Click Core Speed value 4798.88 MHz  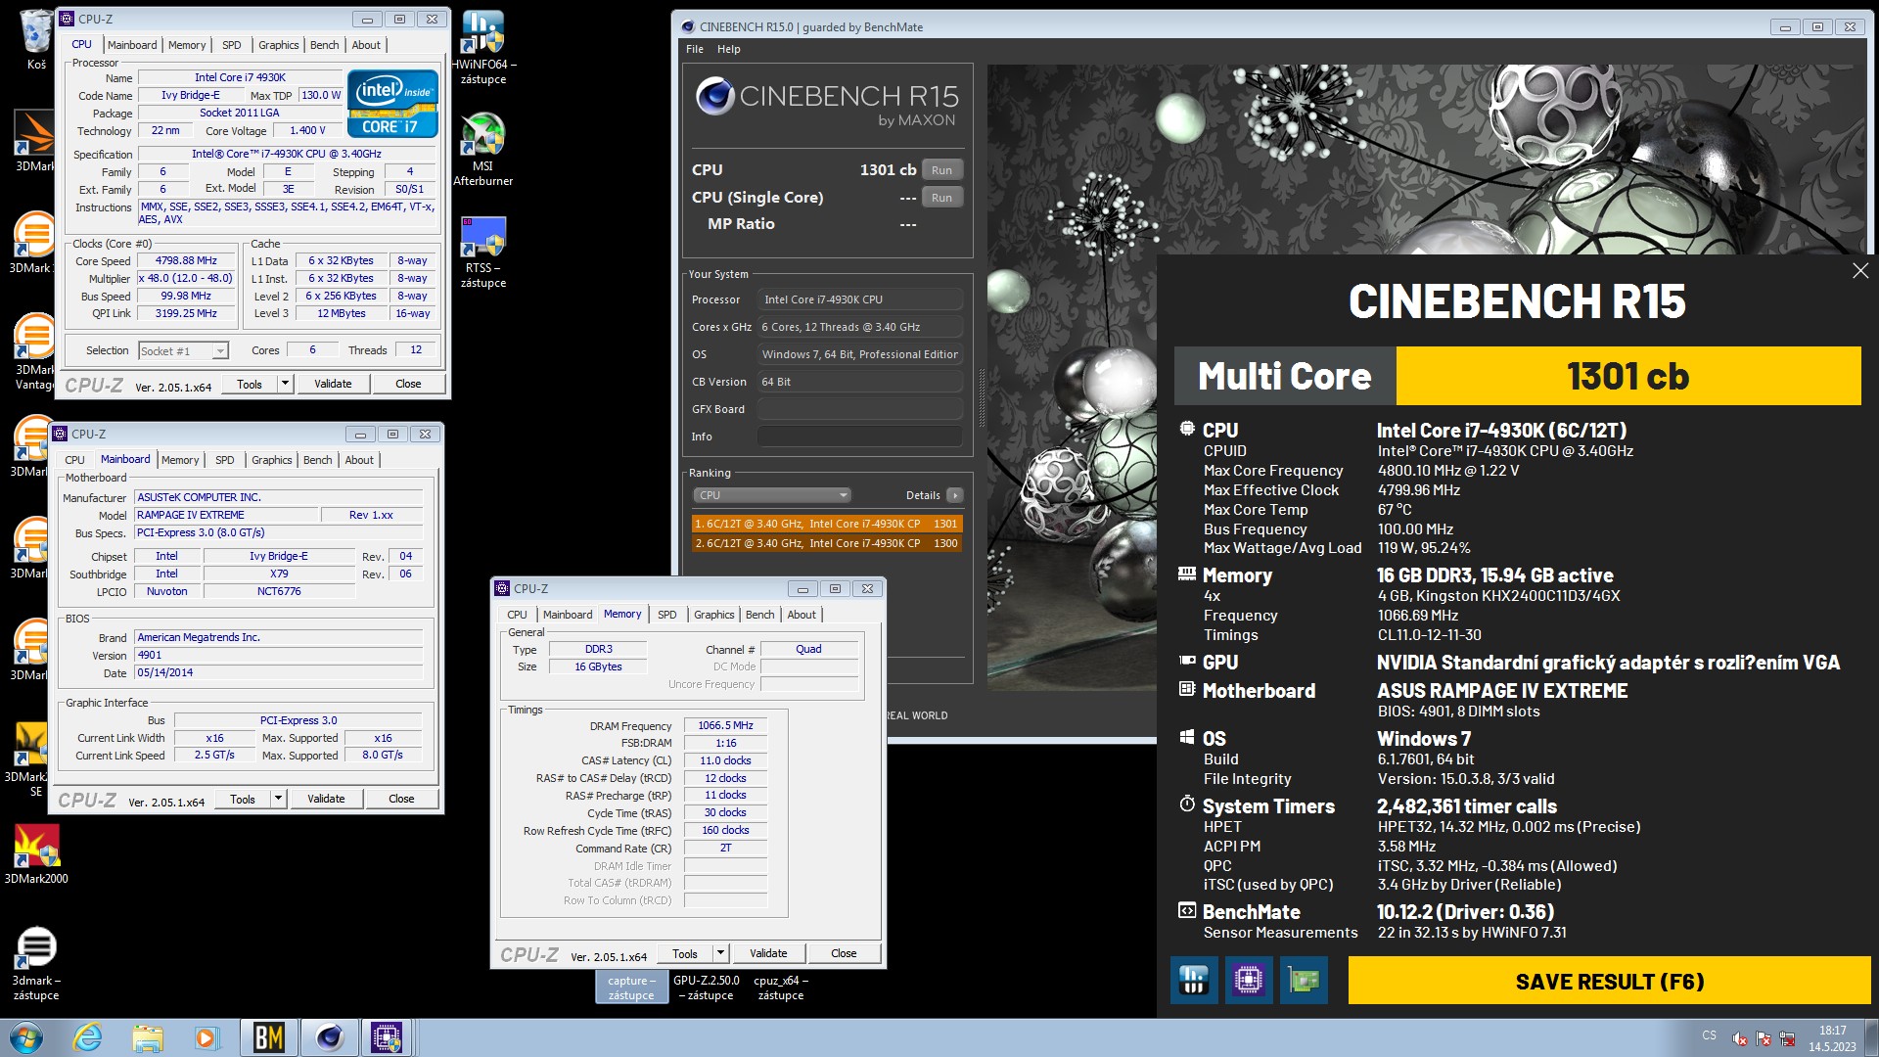186,261
